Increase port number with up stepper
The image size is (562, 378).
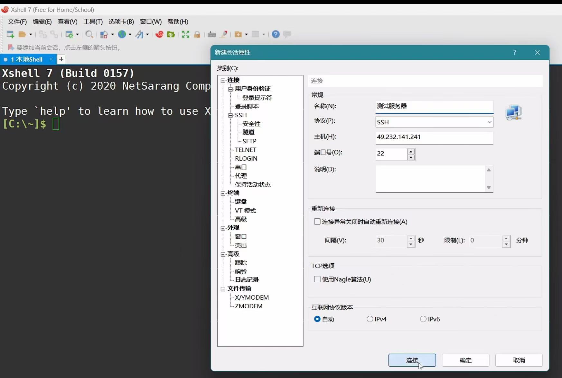pos(411,151)
